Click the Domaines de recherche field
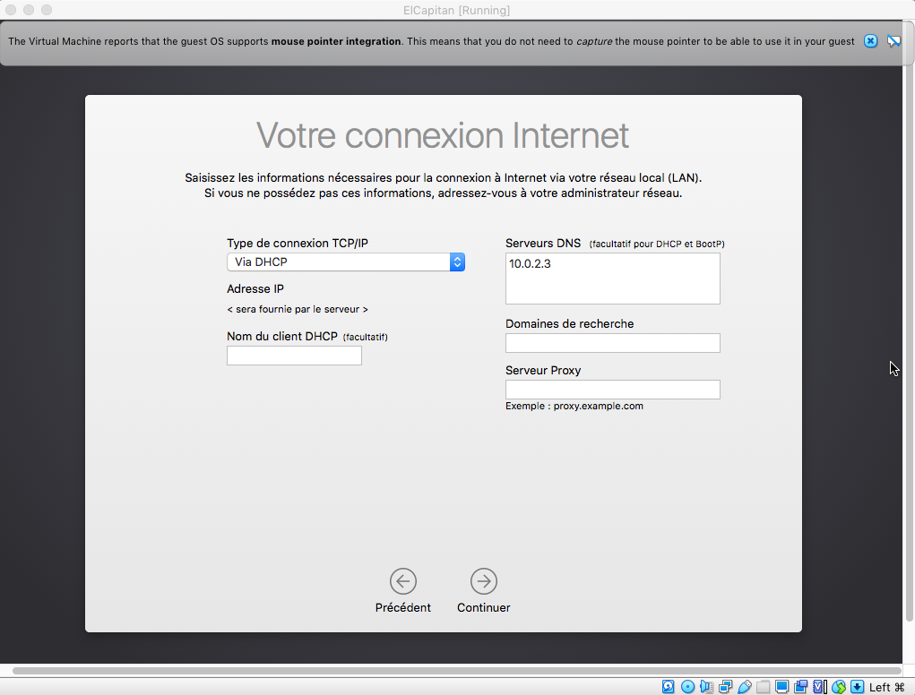Screen dimensions: 915x695 coord(613,343)
